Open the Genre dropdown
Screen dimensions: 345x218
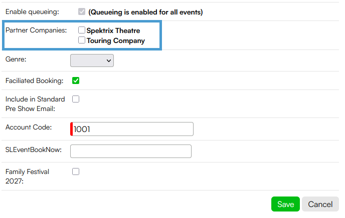point(92,60)
